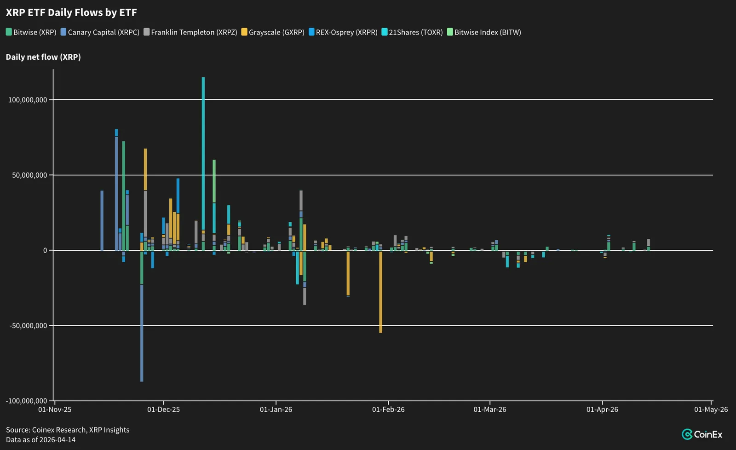
Task: Click the 01-Jan-26 x-axis label
Action: click(276, 410)
